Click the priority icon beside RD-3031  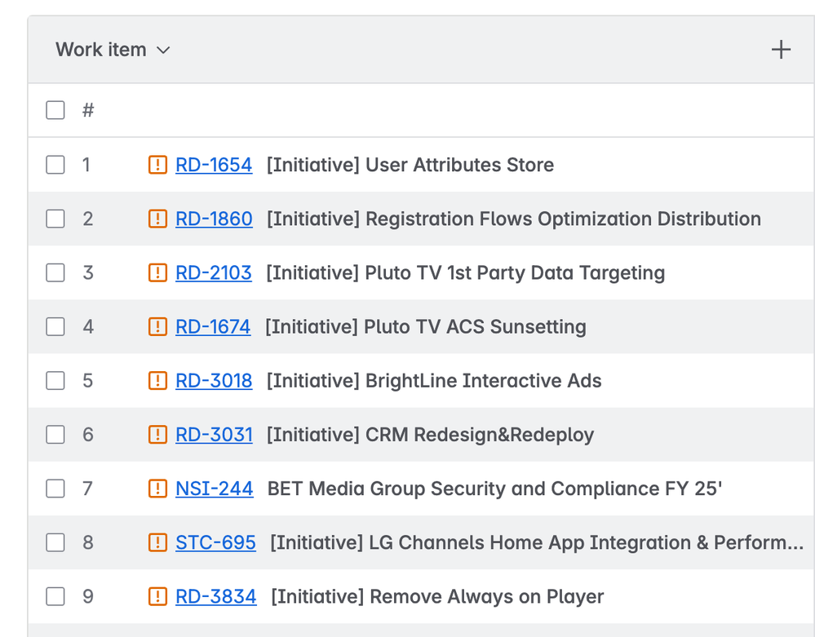click(157, 434)
